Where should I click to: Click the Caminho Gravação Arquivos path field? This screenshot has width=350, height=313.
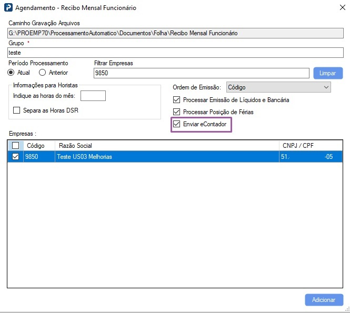[x=174, y=33]
